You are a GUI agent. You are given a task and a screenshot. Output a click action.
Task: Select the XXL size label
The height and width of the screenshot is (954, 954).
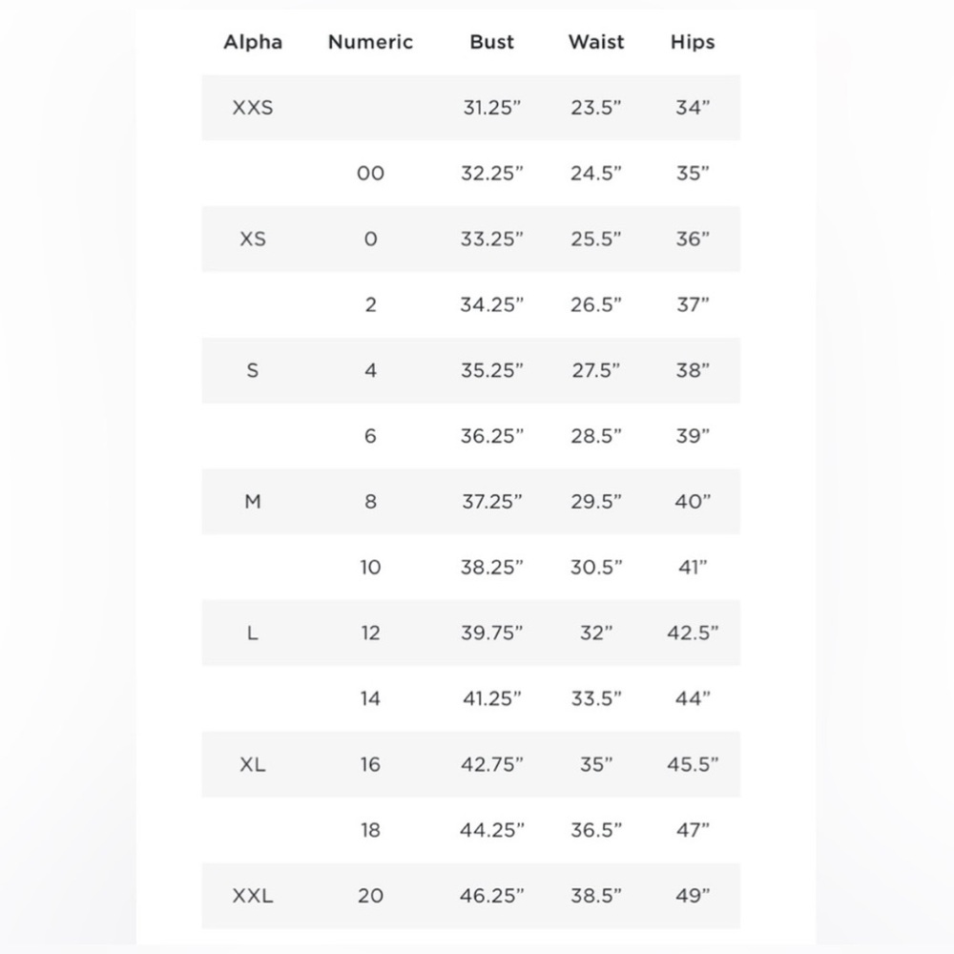(x=253, y=896)
